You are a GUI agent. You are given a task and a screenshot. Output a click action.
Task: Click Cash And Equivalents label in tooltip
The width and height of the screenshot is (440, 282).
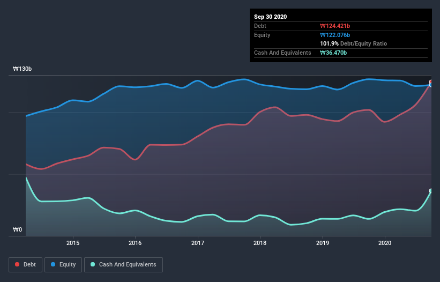[282, 53]
